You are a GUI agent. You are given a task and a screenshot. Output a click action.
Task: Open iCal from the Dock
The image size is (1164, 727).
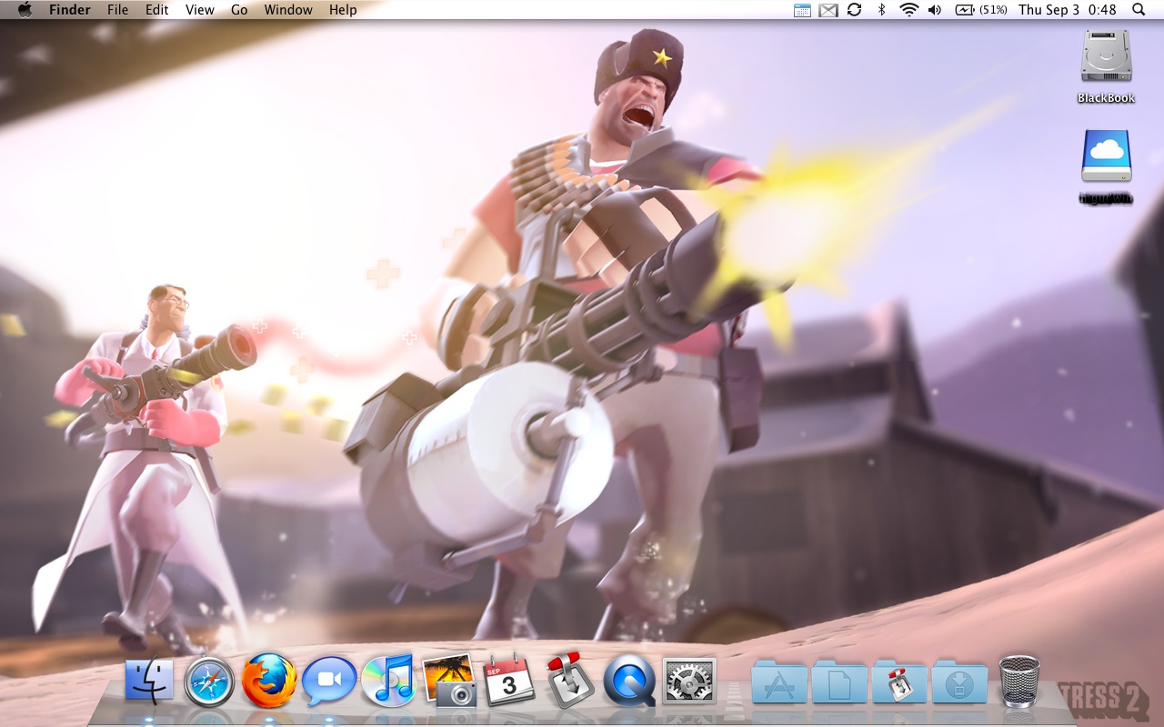(509, 680)
